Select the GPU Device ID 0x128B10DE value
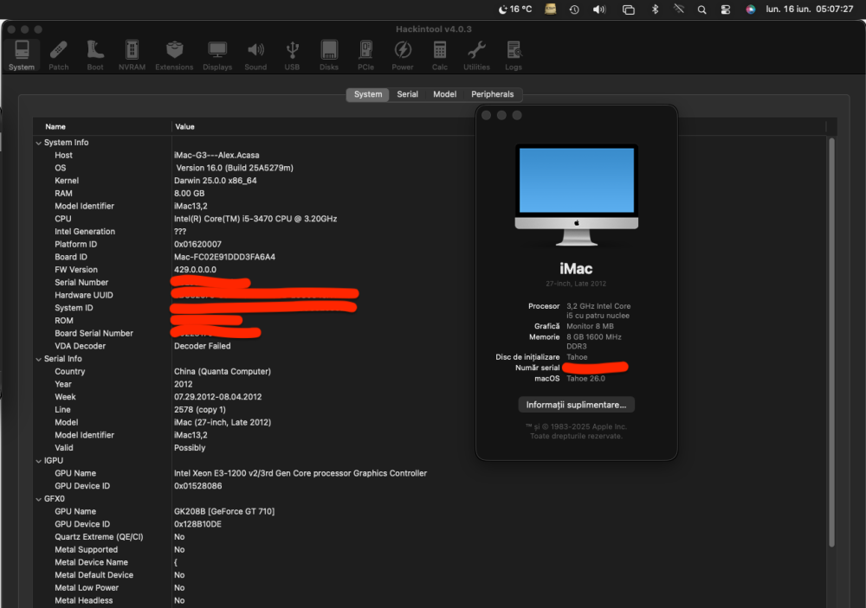The image size is (866, 608). click(x=197, y=525)
